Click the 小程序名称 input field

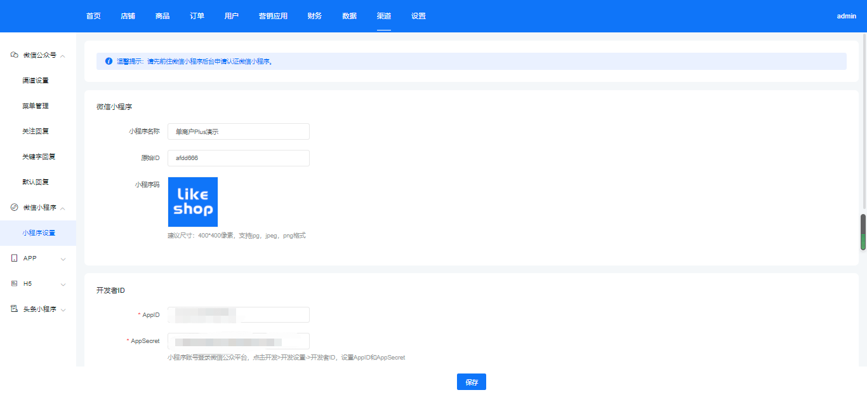239,131
